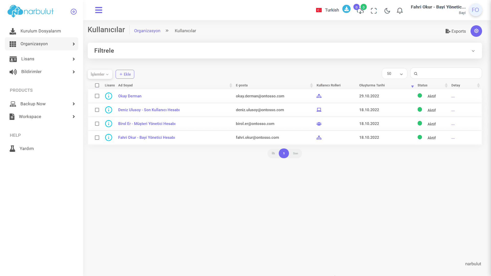
Task: Open detail ellipsis for Deniz Ulusoy
Action: [x=453, y=110]
